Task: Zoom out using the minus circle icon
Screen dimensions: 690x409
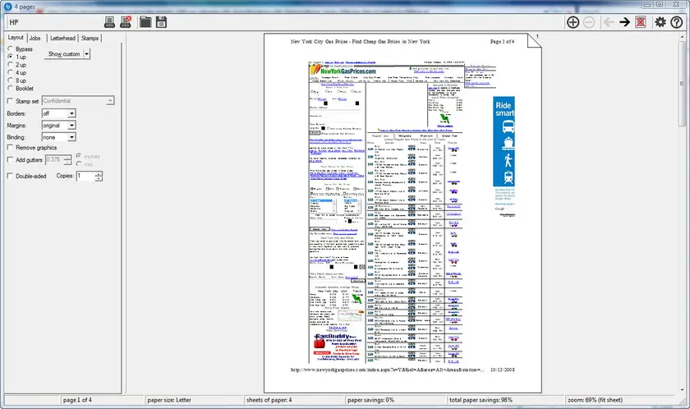Action: (589, 22)
